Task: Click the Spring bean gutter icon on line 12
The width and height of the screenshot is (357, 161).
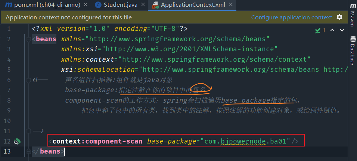Action: (17, 142)
